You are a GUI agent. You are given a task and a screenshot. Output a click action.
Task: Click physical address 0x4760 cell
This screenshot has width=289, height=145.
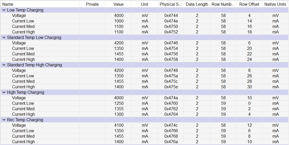click(171, 103)
